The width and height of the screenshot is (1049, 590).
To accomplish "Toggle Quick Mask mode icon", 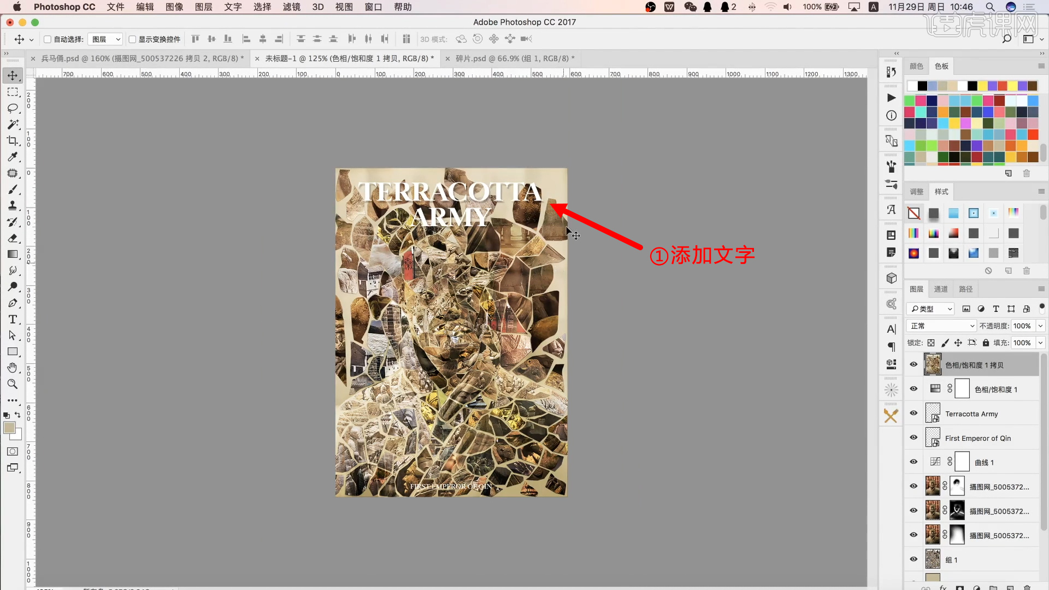I will pos(13,451).
